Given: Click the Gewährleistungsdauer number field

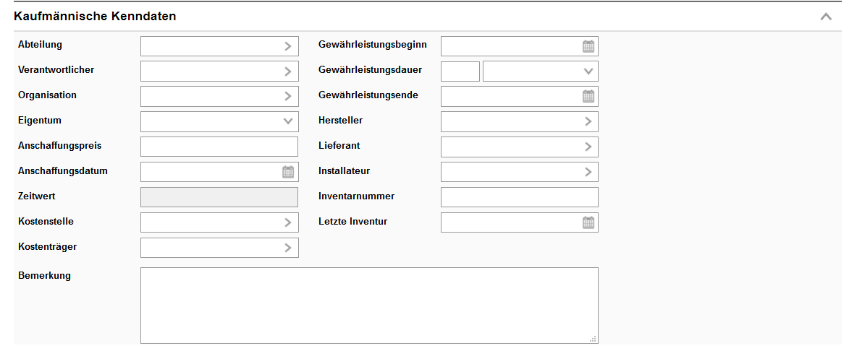Looking at the screenshot, I should (460, 71).
